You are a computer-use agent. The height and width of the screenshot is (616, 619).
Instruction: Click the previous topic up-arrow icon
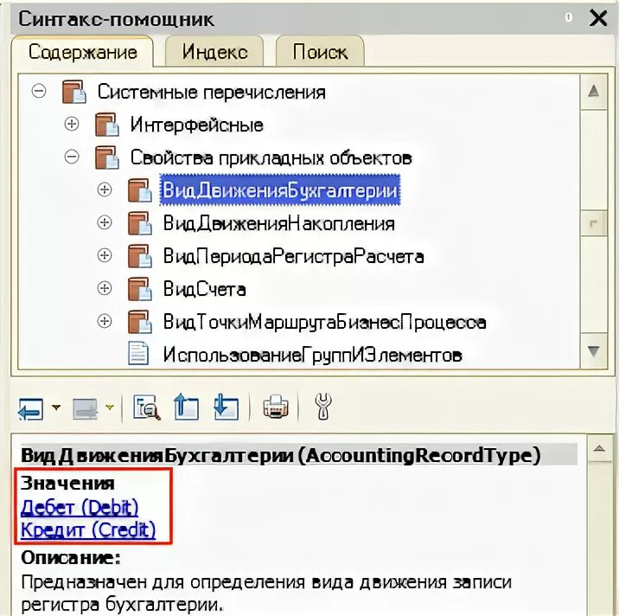(186, 407)
